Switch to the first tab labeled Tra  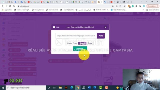pos(4,2)
